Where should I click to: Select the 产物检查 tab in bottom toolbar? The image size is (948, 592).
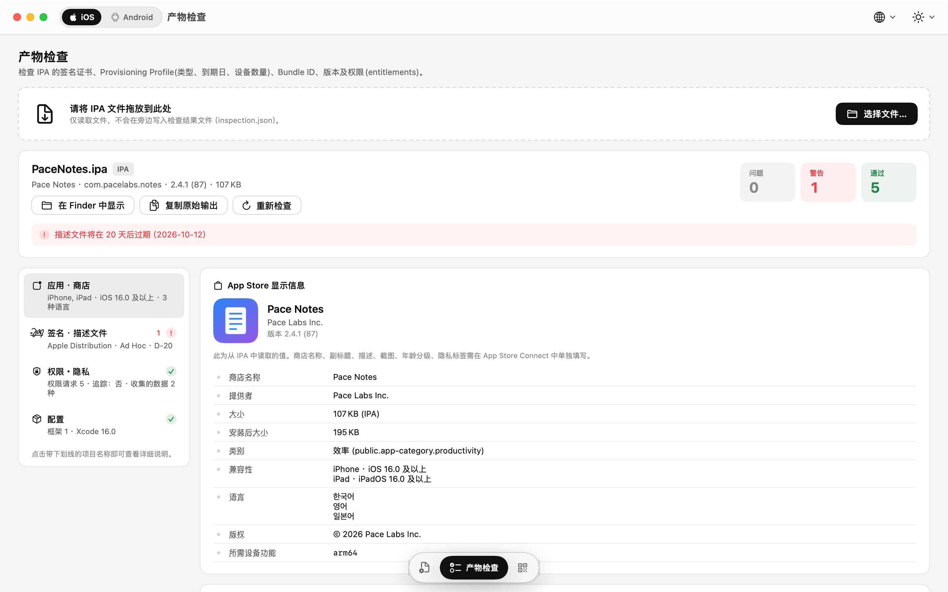[474, 567]
